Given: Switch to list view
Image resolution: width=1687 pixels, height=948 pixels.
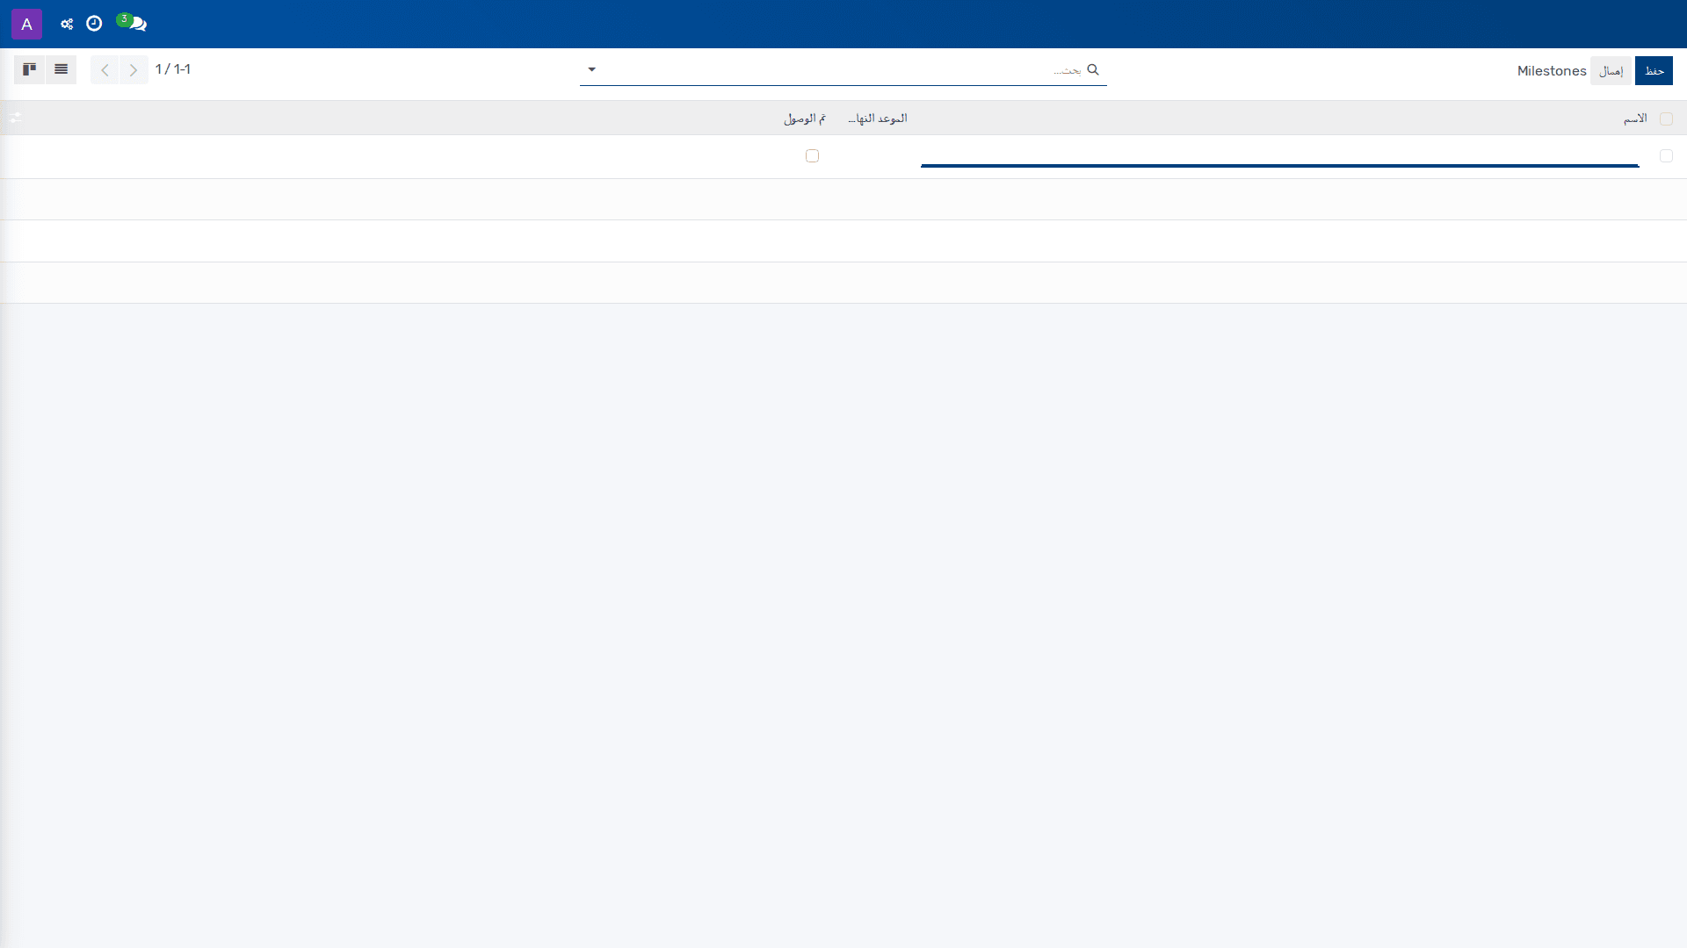Looking at the screenshot, I should tap(61, 69).
